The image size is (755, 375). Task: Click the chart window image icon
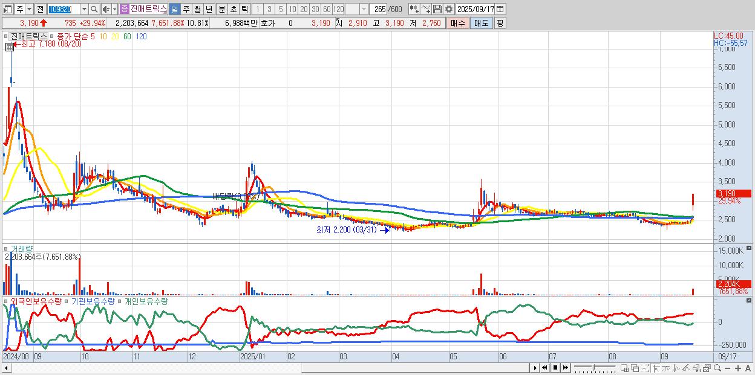pyautogui.click(x=707, y=368)
